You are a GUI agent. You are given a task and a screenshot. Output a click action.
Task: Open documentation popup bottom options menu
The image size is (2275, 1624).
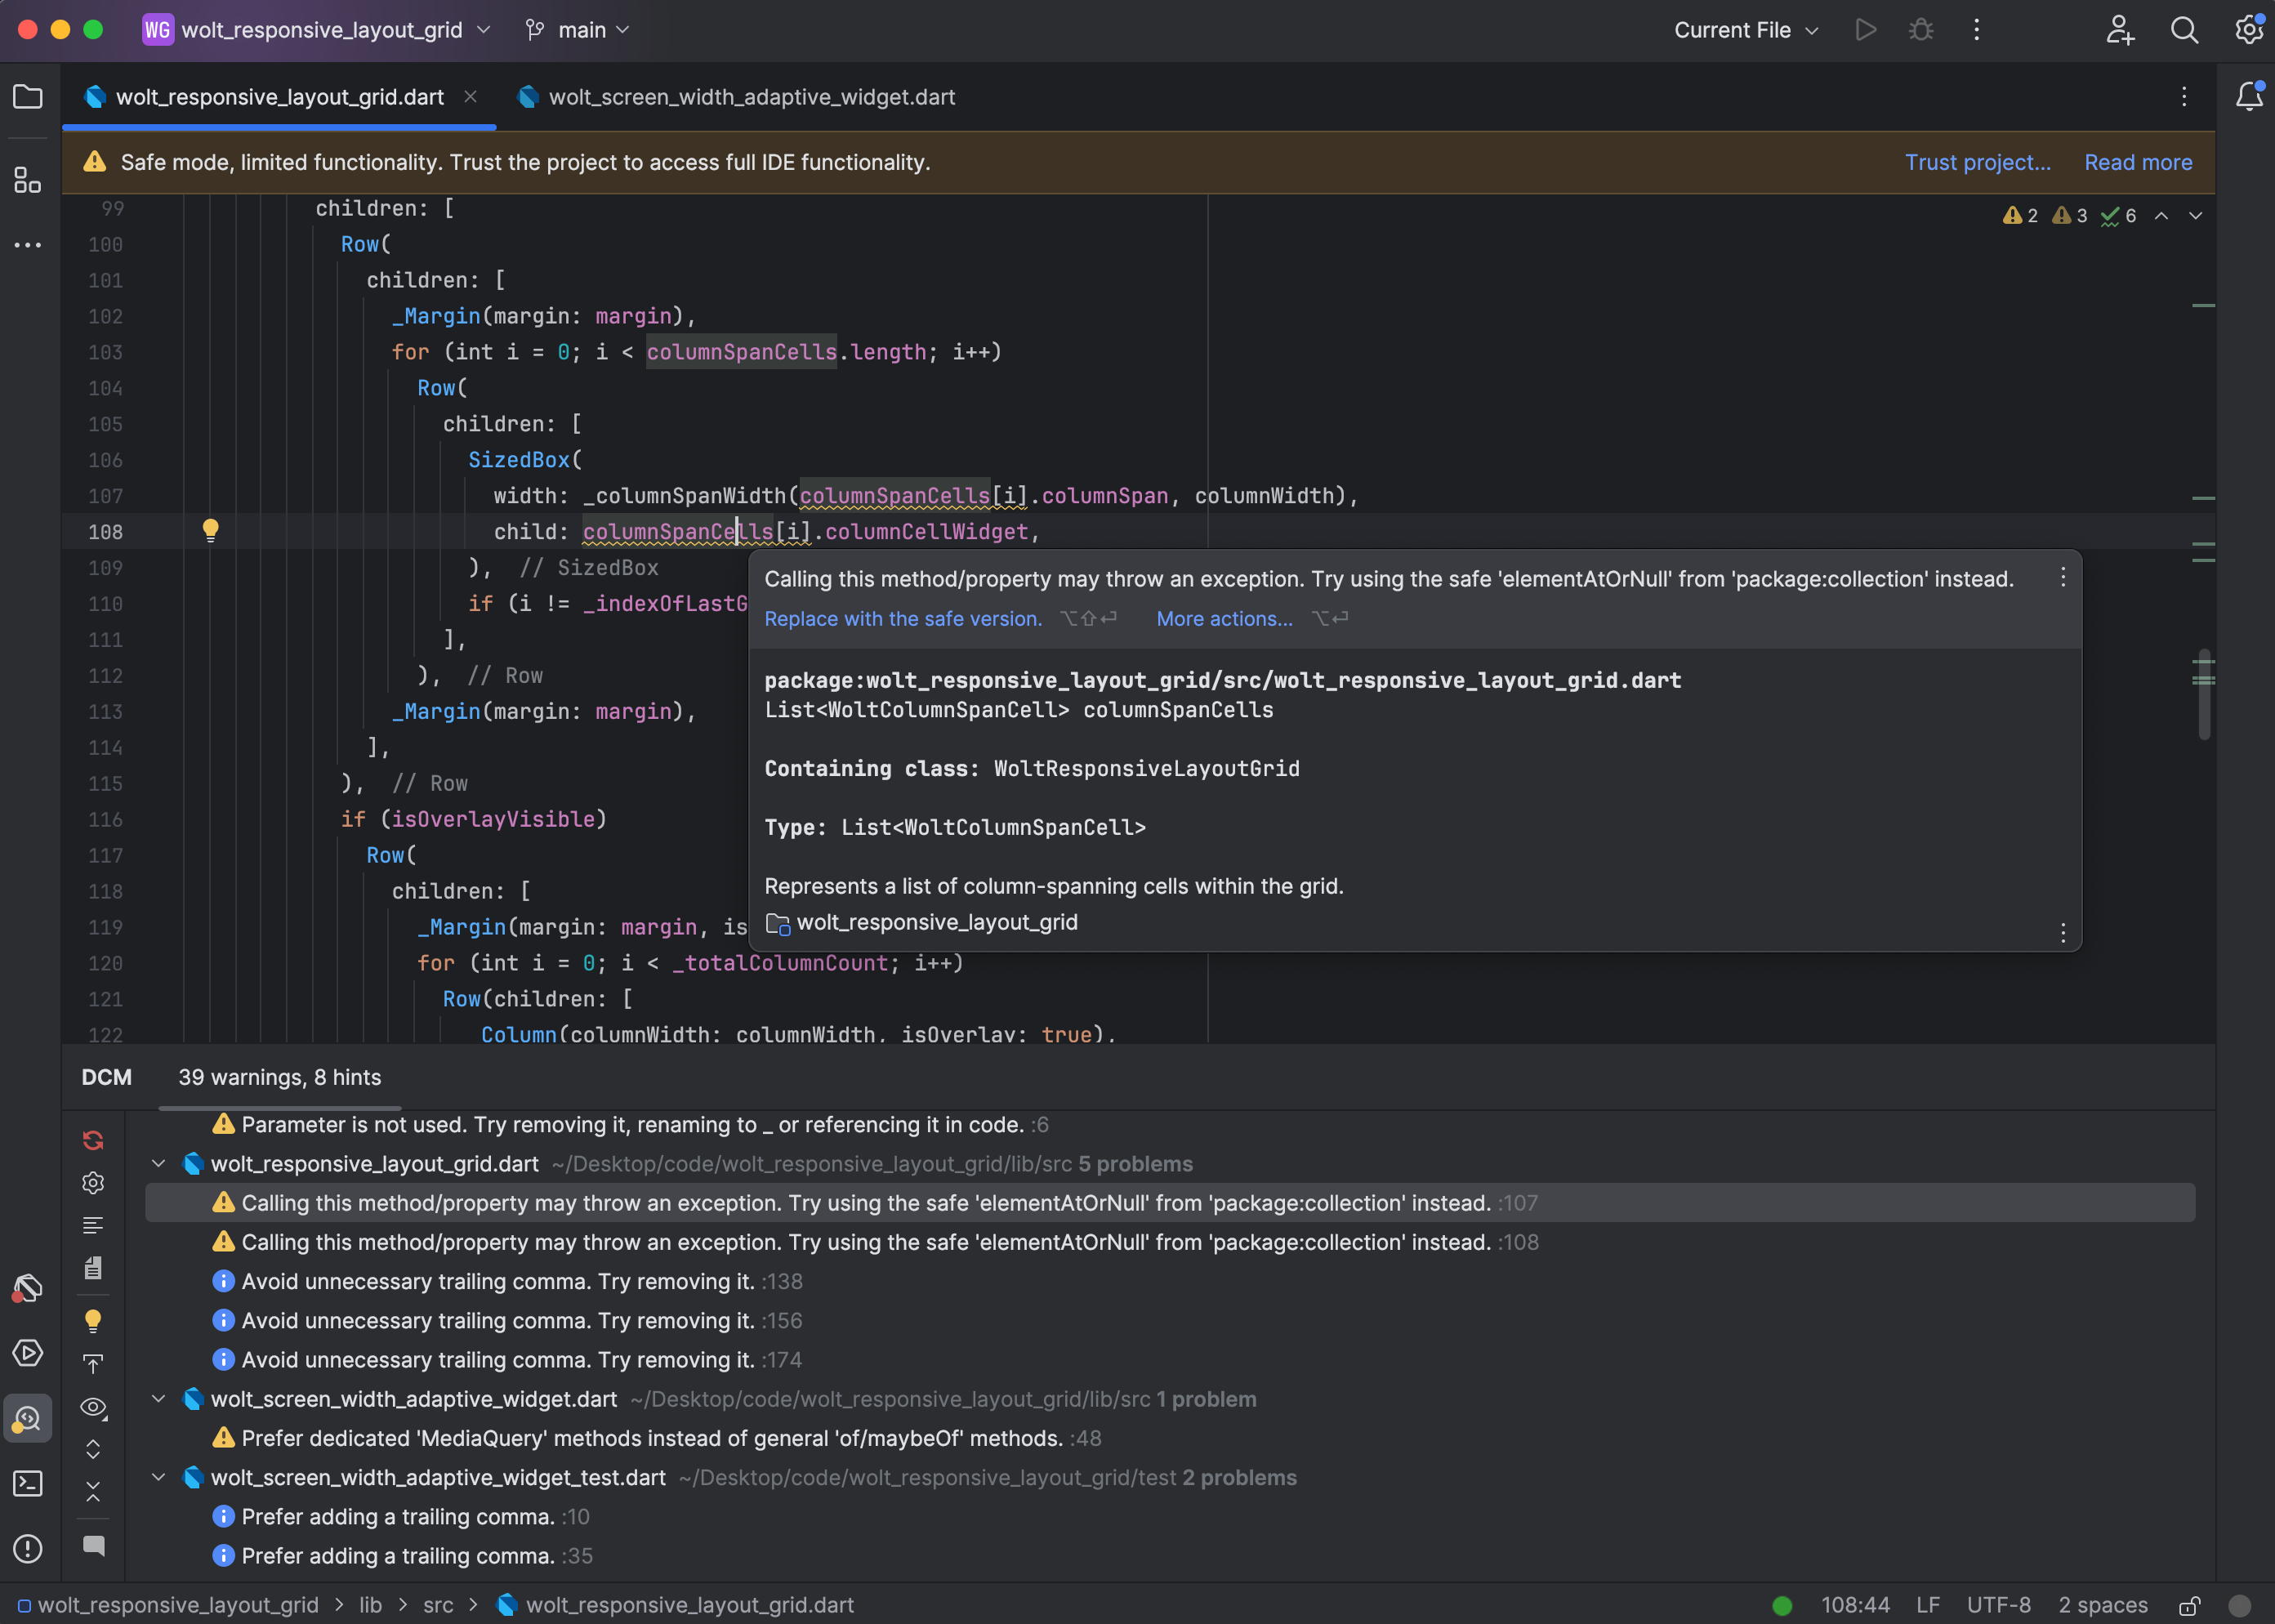pyautogui.click(x=2063, y=932)
